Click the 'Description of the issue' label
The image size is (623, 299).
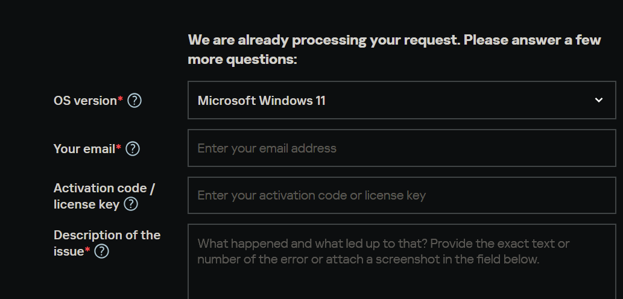[107, 235]
